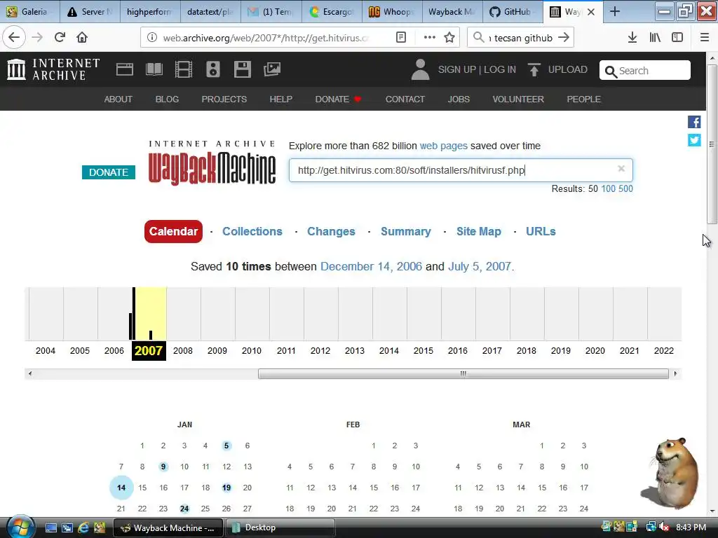Open the VOLUNTEER menu item
The image size is (718, 538).
[518, 99]
